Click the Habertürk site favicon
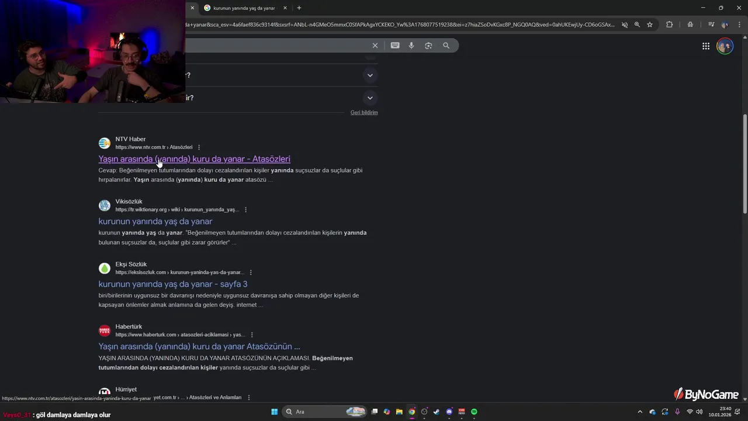The image size is (748, 421). [x=105, y=331]
